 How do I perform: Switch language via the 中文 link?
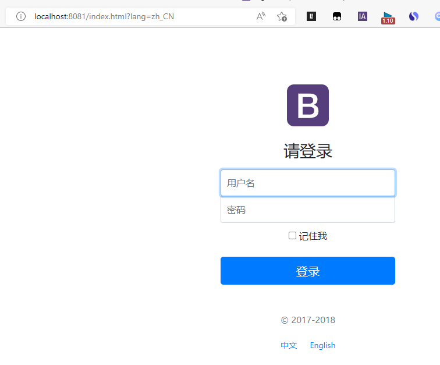click(x=289, y=345)
